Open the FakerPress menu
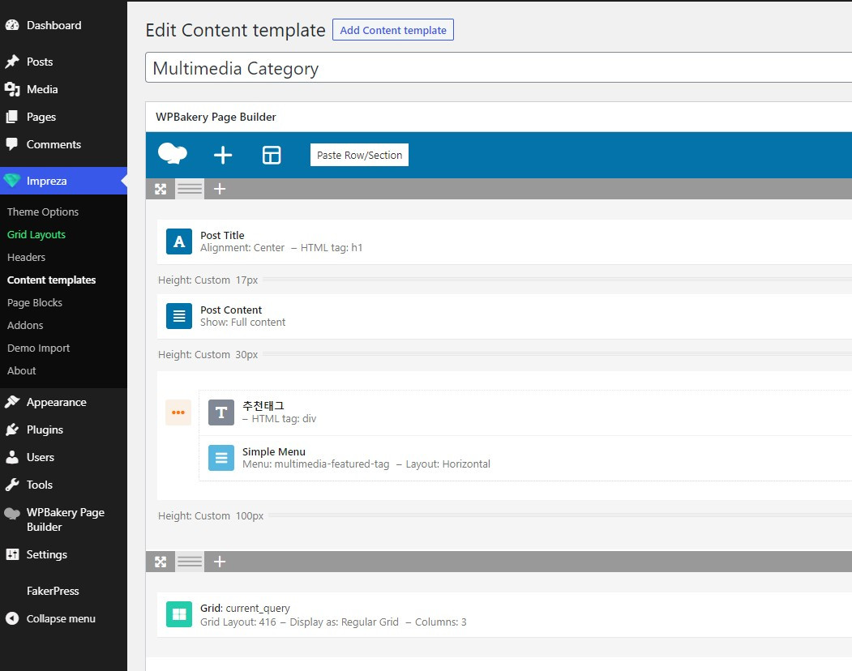The image size is (852, 671). pos(53,591)
